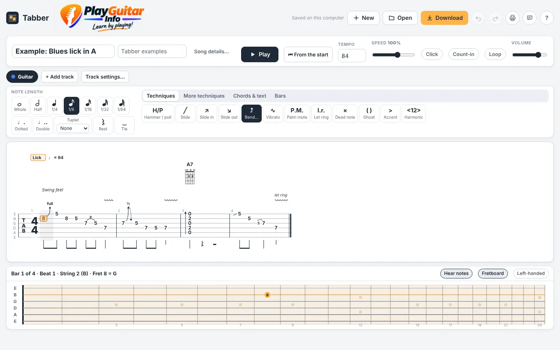Click the tempo input field
Screen dimensions: 560x350
[352, 56]
